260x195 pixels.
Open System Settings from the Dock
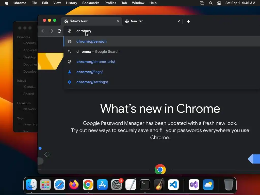[x=117, y=185]
